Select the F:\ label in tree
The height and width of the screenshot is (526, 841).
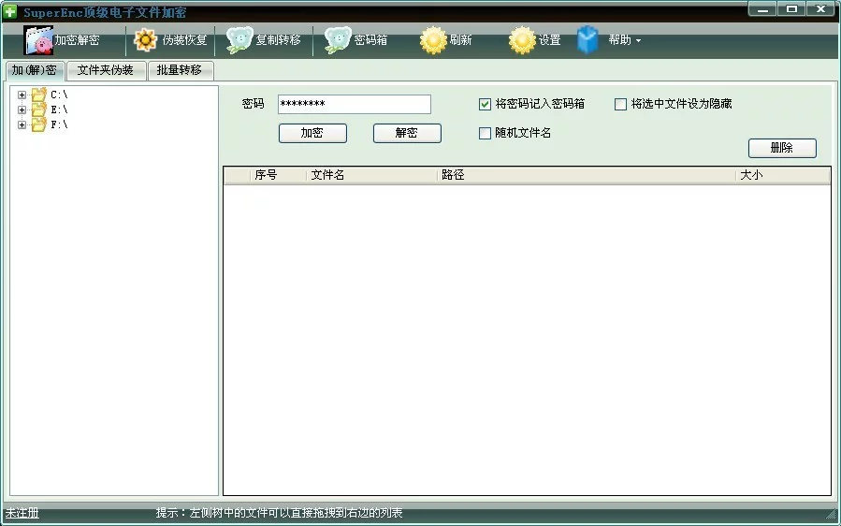tap(59, 125)
